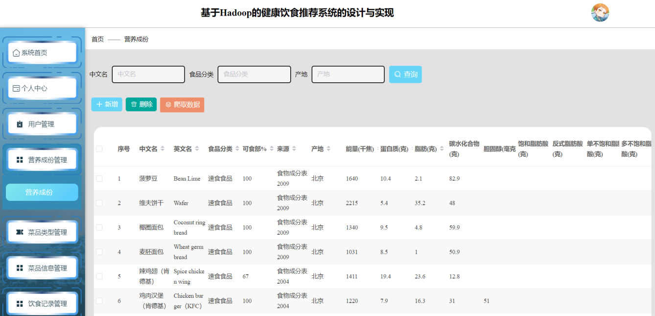The width and height of the screenshot is (655, 316).
Task: Click the 新增 add button
Action: (x=107, y=104)
